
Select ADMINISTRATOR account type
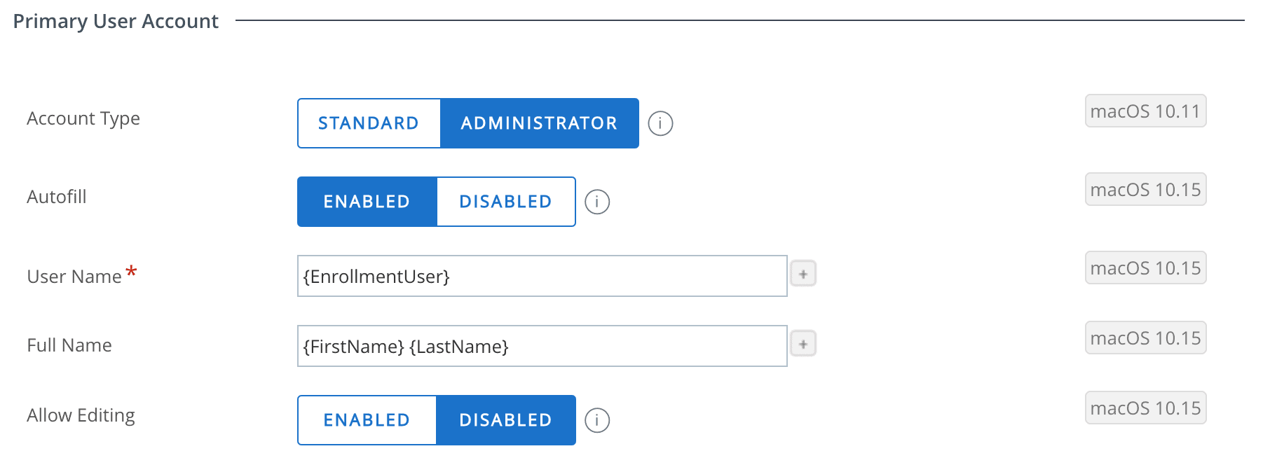pyautogui.click(x=540, y=123)
